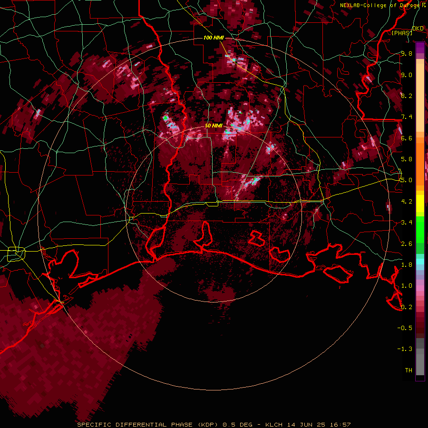The image size is (428, 428).
Task: Click the 1.8 value on the color scale
Action: pos(407,265)
